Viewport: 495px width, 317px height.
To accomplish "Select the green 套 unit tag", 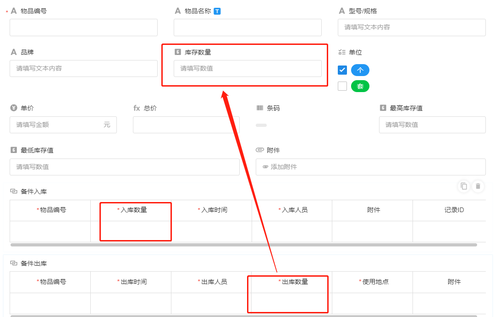I will tap(360, 86).
